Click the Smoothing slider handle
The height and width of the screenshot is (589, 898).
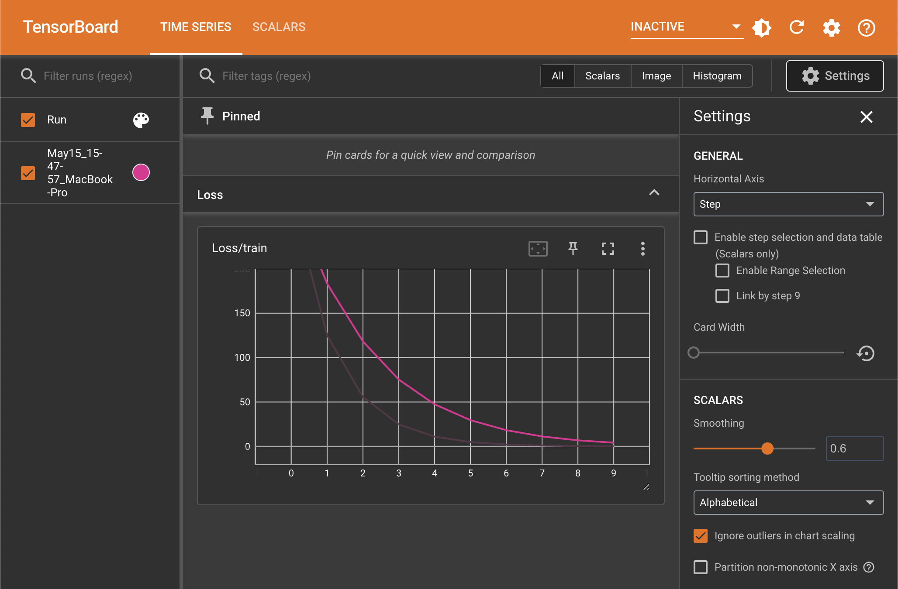point(767,449)
